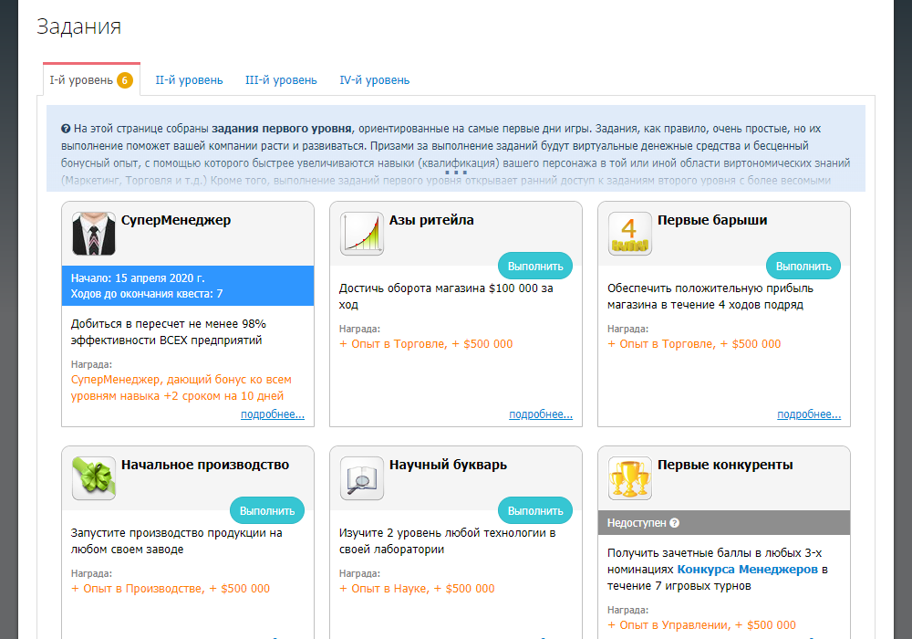Click Выполнить for Азы ритейла
The height and width of the screenshot is (639, 912).
(x=535, y=266)
